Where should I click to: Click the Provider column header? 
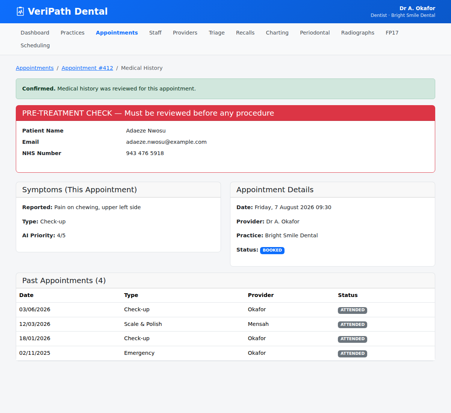pyautogui.click(x=261, y=295)
